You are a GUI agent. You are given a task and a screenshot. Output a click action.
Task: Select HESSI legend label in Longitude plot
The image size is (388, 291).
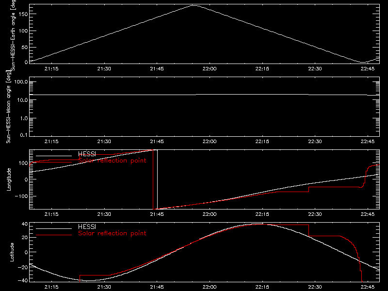87,154
